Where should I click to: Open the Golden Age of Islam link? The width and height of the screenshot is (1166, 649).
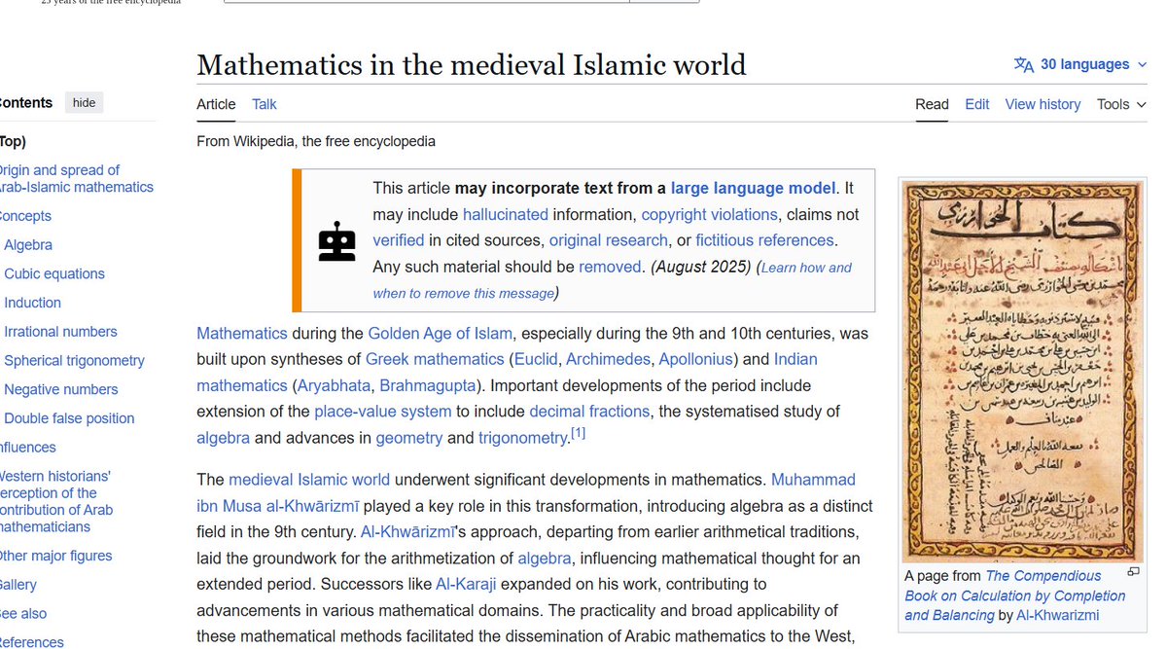click(x=441, y=334)
